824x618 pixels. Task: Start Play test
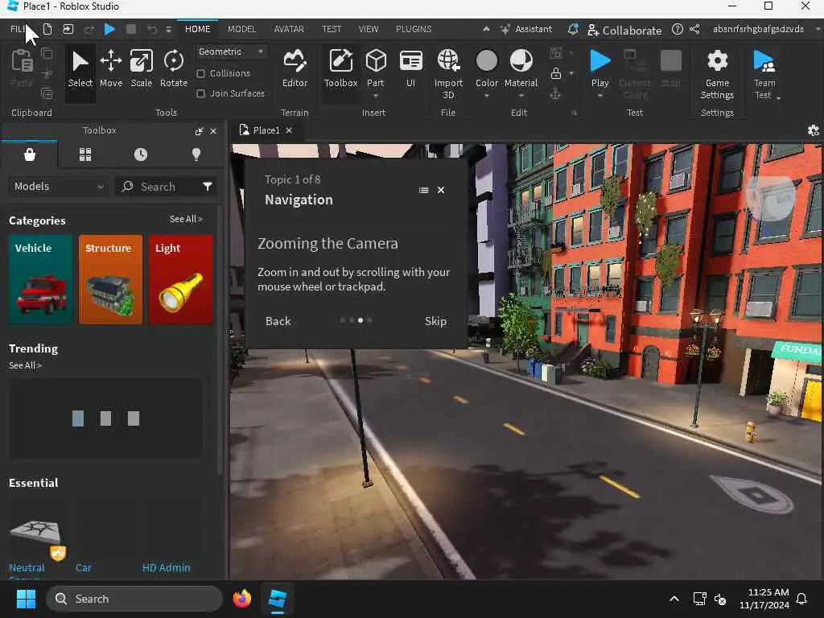pos(599,68)
